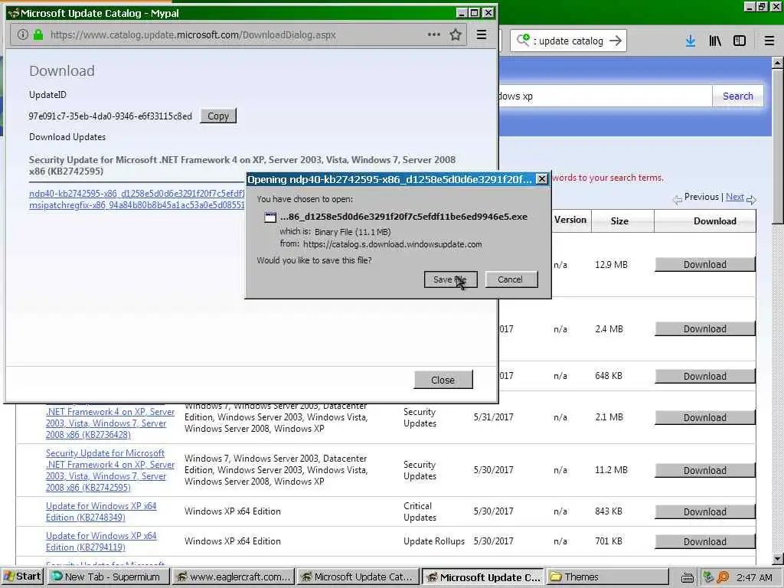Click the browser search box with update catalog

(x=568, y=41)
